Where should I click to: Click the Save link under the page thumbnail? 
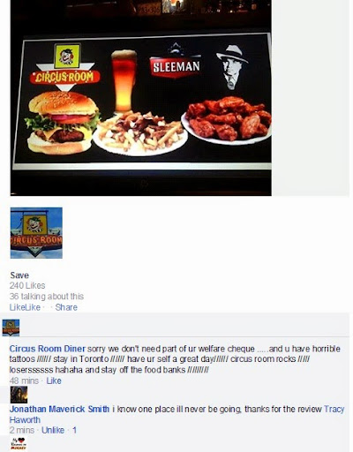(19, 275)
